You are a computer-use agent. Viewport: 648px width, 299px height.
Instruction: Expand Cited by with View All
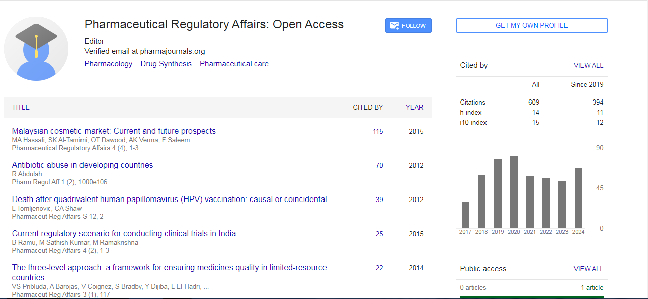[588, 65]
